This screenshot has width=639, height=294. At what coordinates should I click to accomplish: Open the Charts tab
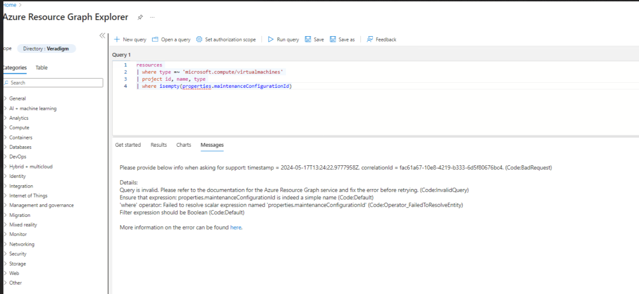[184, 145]
